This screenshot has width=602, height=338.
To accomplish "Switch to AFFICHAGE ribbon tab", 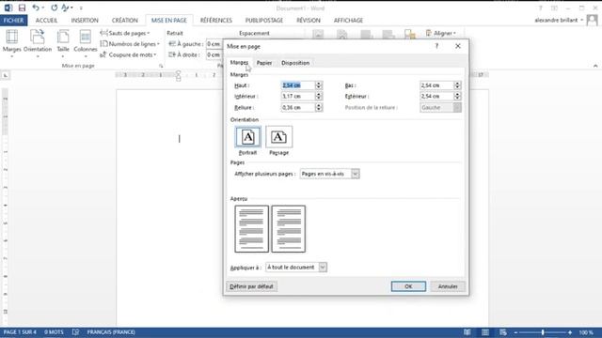I will pos(348,21).
